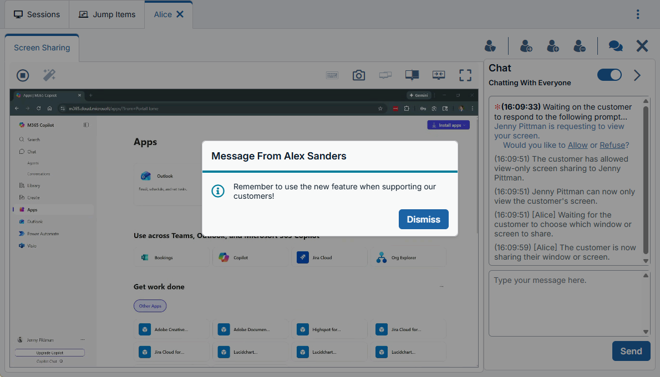Open the Copilot app tile
The height and width of the screenshot is (377, 660).
point(251,257)
